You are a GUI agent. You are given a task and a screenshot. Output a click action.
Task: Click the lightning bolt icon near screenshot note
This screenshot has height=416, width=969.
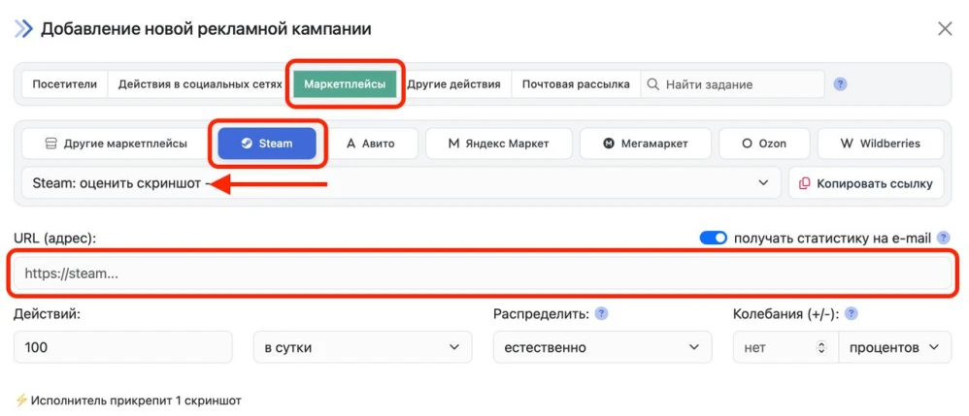(21, 400)
